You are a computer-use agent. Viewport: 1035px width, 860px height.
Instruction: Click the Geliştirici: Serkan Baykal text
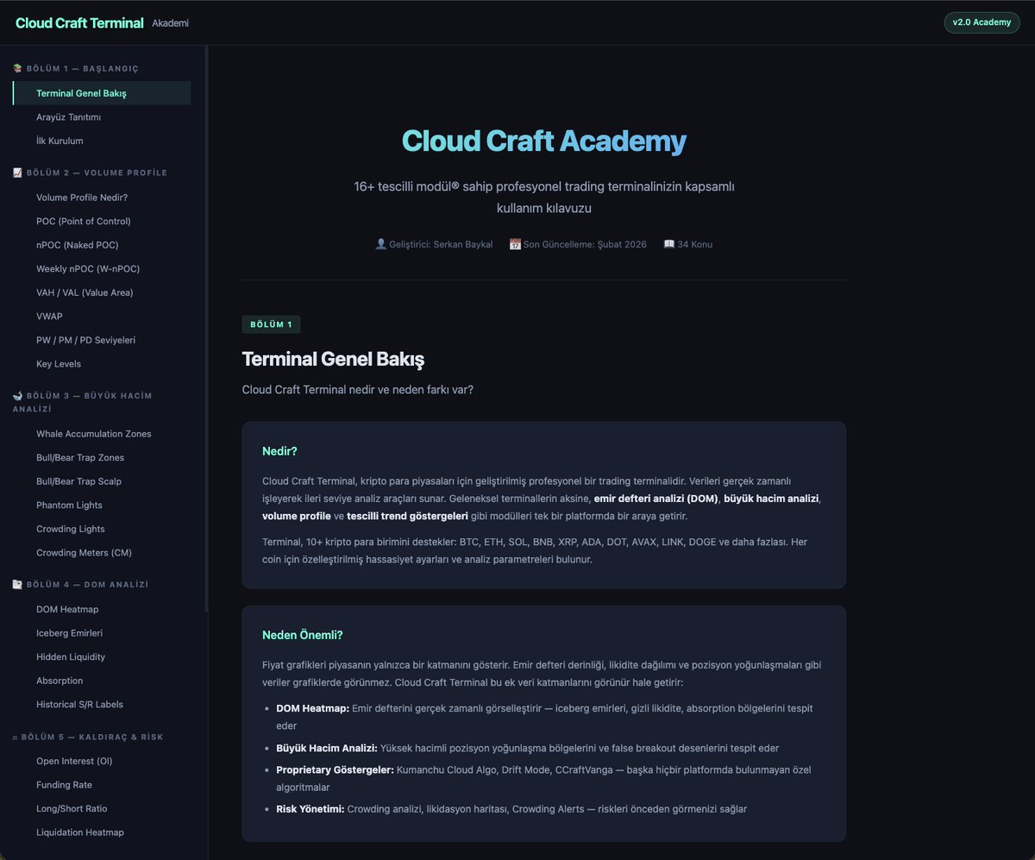[x=441, y=244]
